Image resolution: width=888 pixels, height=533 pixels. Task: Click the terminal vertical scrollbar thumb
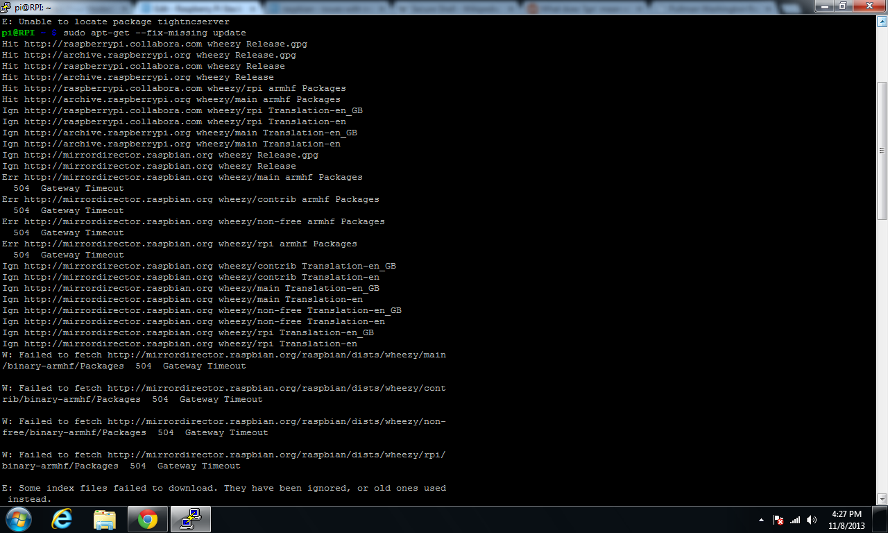tap(882, 151)
